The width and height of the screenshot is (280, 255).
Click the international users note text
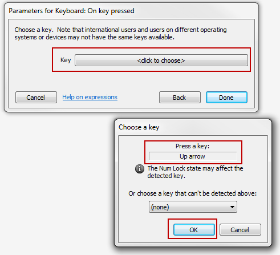(x=120, y=33)
